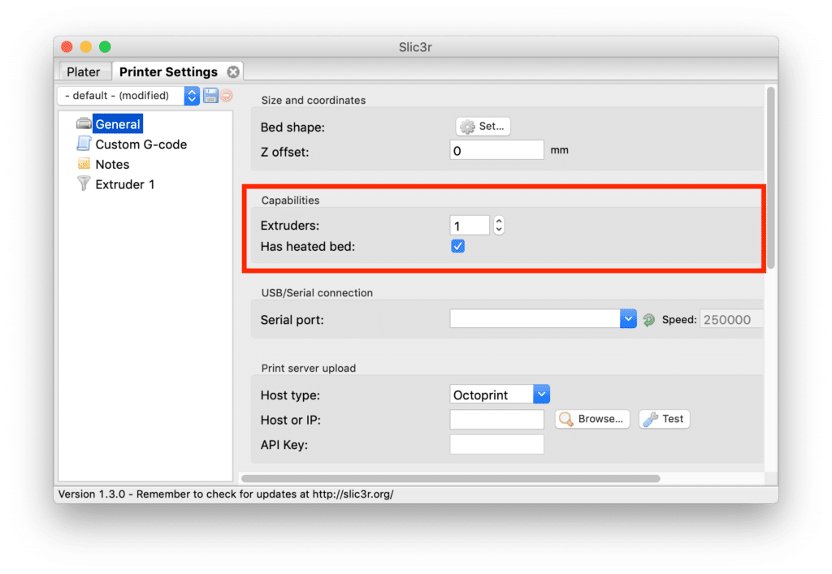Click the horizontal scrollbar at bottom

tap(451, 479)
